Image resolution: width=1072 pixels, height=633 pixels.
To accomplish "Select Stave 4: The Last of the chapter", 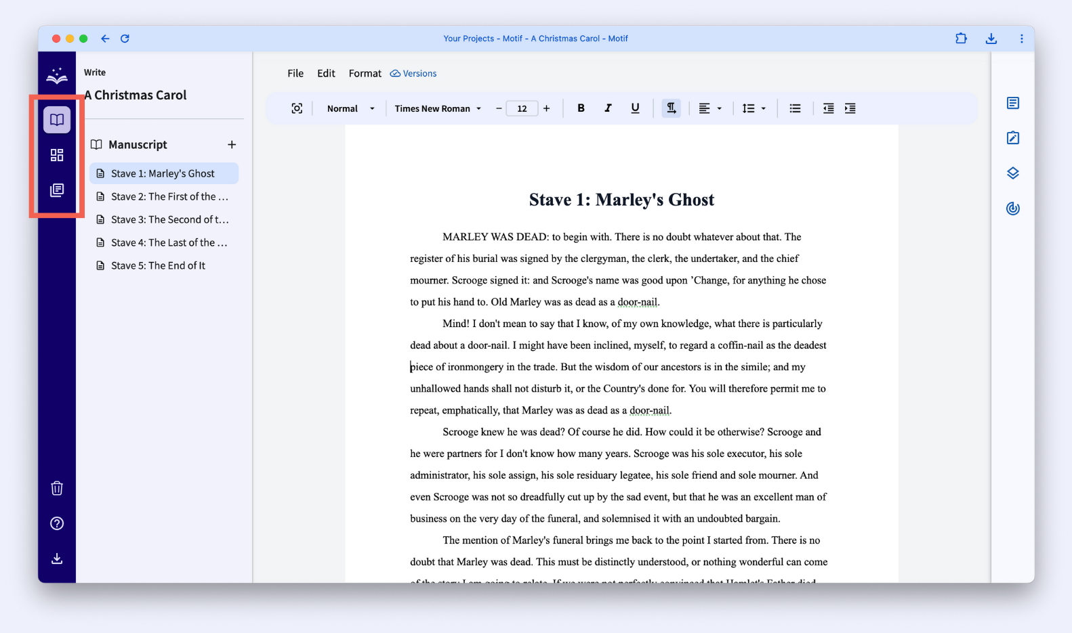I will point(164,242).
